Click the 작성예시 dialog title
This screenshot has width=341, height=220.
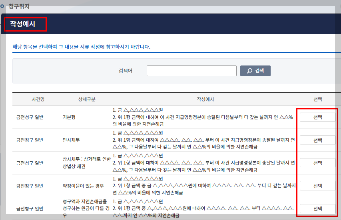tap(23, 24)
